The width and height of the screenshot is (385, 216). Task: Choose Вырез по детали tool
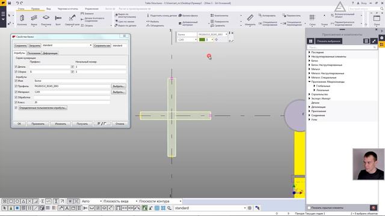point(126,25)
